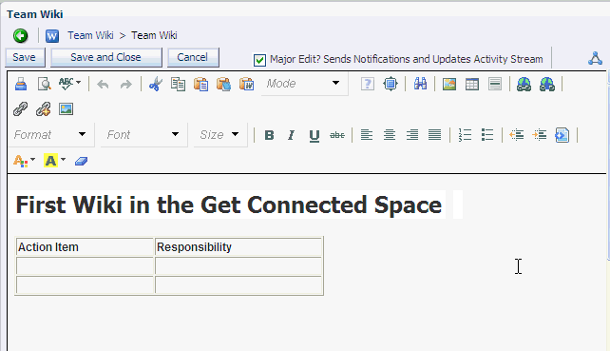The height and width of the screenshot is (351, 610).
Task: Open the yellow background color picker
Action: tap(54, 161)
